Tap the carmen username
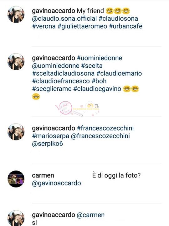169x226 pixels. point(43,176)
